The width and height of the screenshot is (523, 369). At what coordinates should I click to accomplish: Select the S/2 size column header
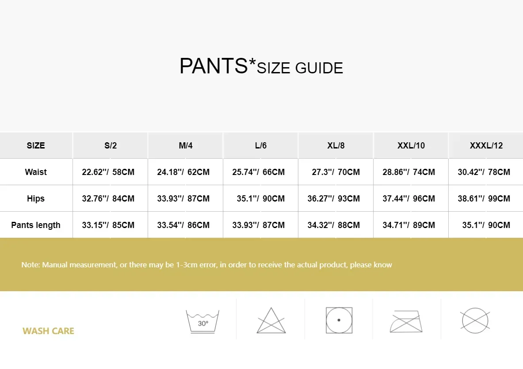tap(111, 145)
